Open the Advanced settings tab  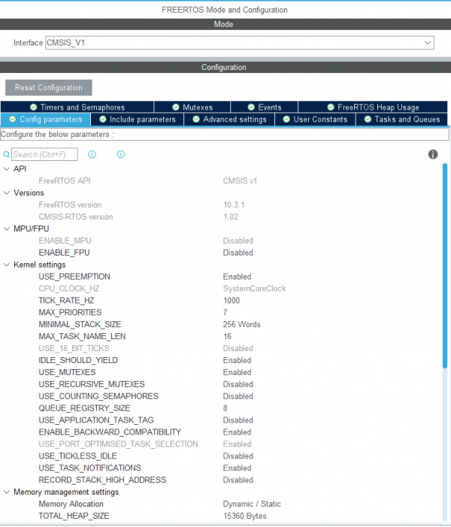[x=229, y=120]
